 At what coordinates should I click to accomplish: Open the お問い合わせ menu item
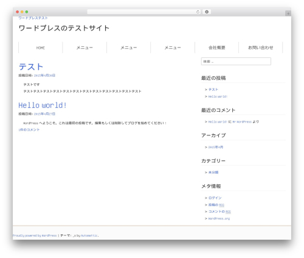point(261,48)
